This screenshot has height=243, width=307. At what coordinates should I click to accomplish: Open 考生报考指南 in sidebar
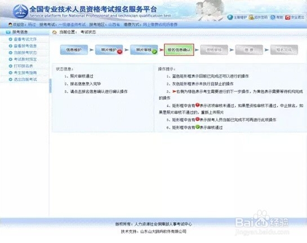[25, 73]
